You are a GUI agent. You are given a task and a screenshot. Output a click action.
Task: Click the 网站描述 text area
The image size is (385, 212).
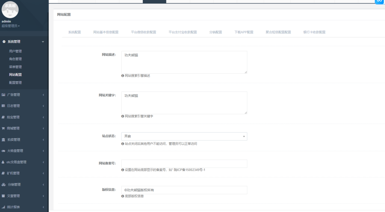(x=184, y=62)
